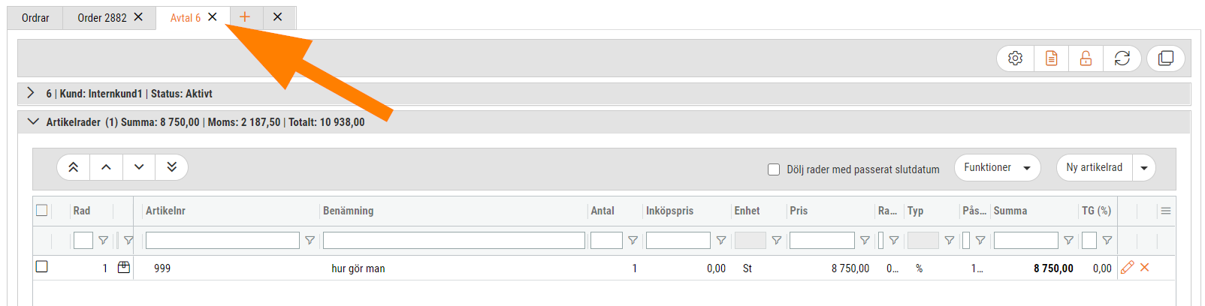Click the Benämning filter input field
Screen dimensions: 1205x306
click(x=454, y=241)
